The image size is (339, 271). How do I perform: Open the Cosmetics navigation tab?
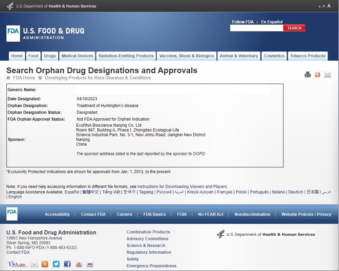click(274, 56)
